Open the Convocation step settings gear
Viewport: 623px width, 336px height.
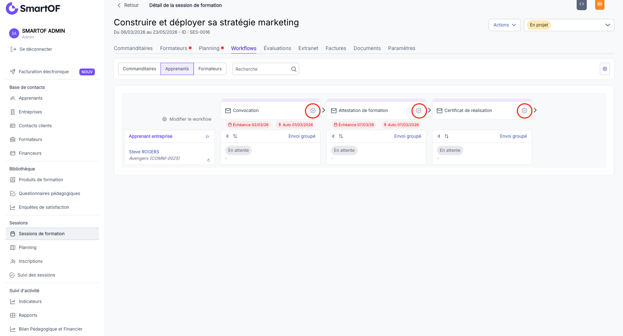click(x=313, y=111)
